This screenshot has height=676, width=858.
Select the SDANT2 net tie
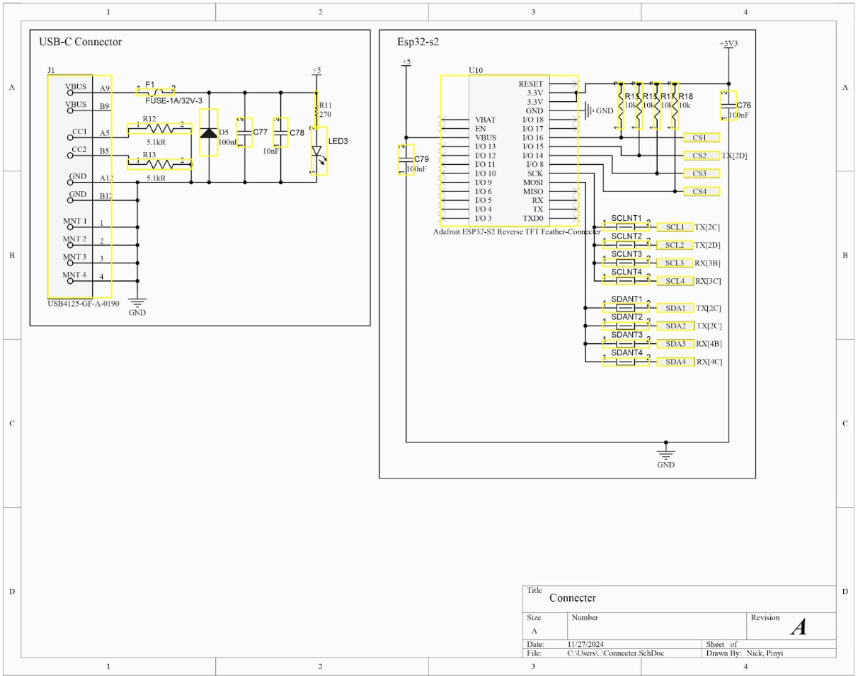[626, 326]
